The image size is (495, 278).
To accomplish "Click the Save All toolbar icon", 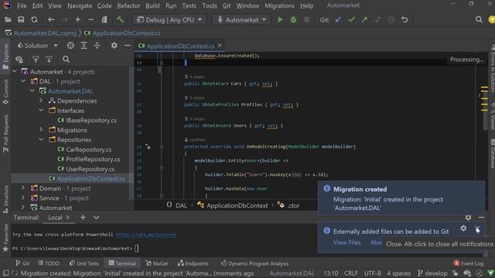I will [21, 20].
